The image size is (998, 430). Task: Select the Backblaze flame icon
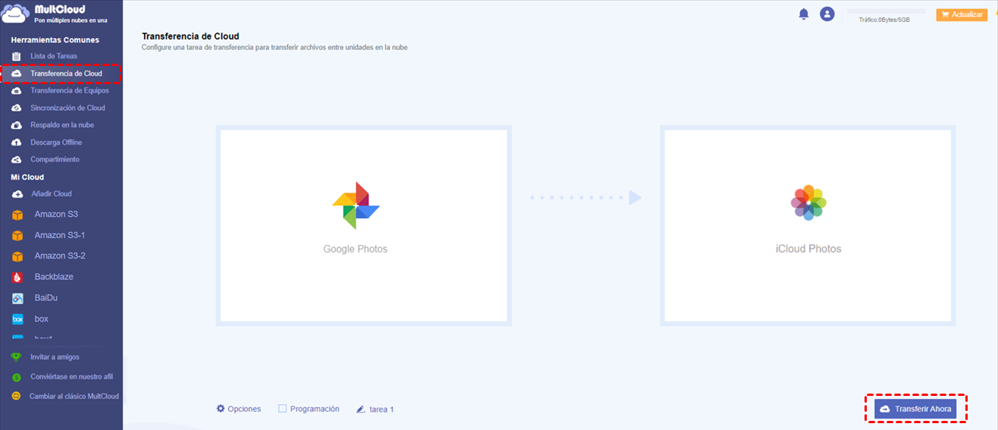17,278
